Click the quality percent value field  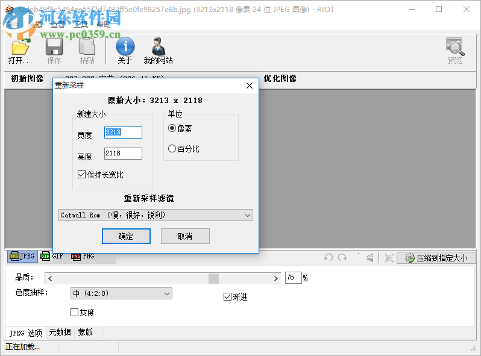coord(294,278)
